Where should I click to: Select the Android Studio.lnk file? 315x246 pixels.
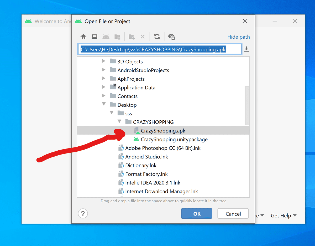pos(146,157)
